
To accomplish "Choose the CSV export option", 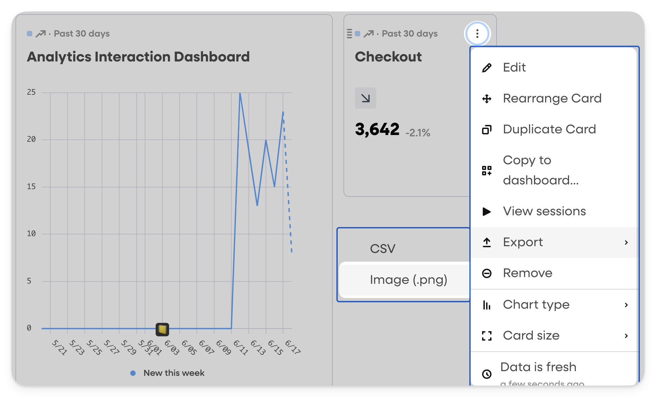I will click(x=383, y=249).
